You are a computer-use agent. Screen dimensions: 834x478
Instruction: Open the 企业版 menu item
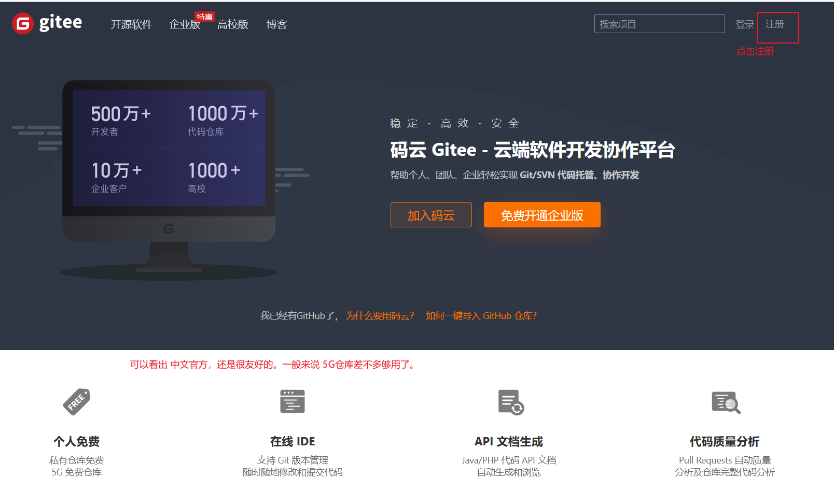[x=185, y=24]
